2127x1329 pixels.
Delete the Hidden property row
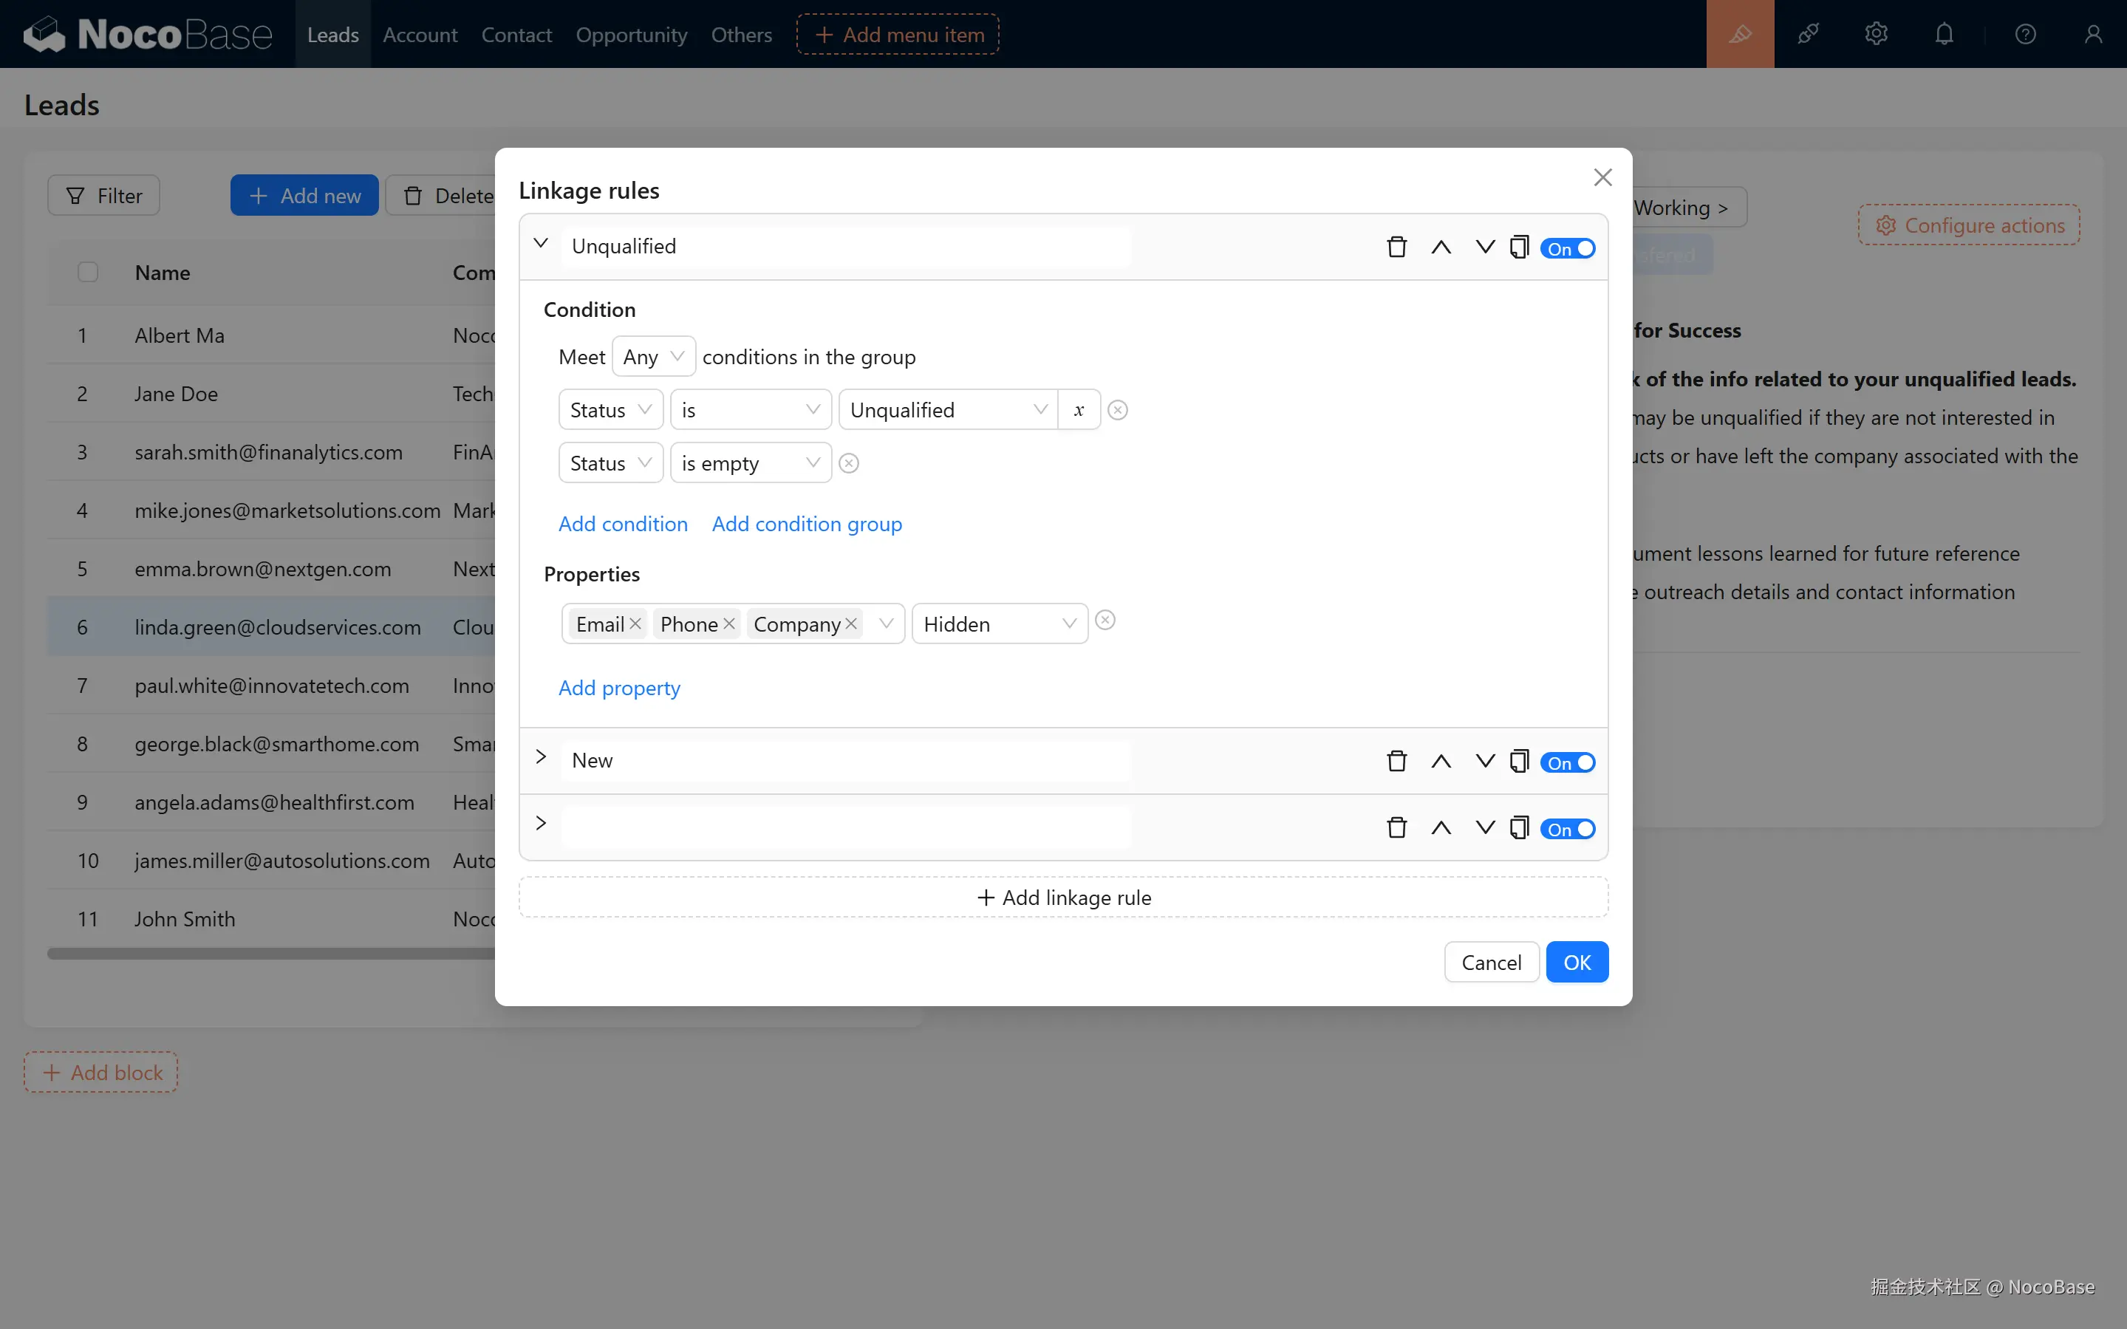pos(1105,621)
